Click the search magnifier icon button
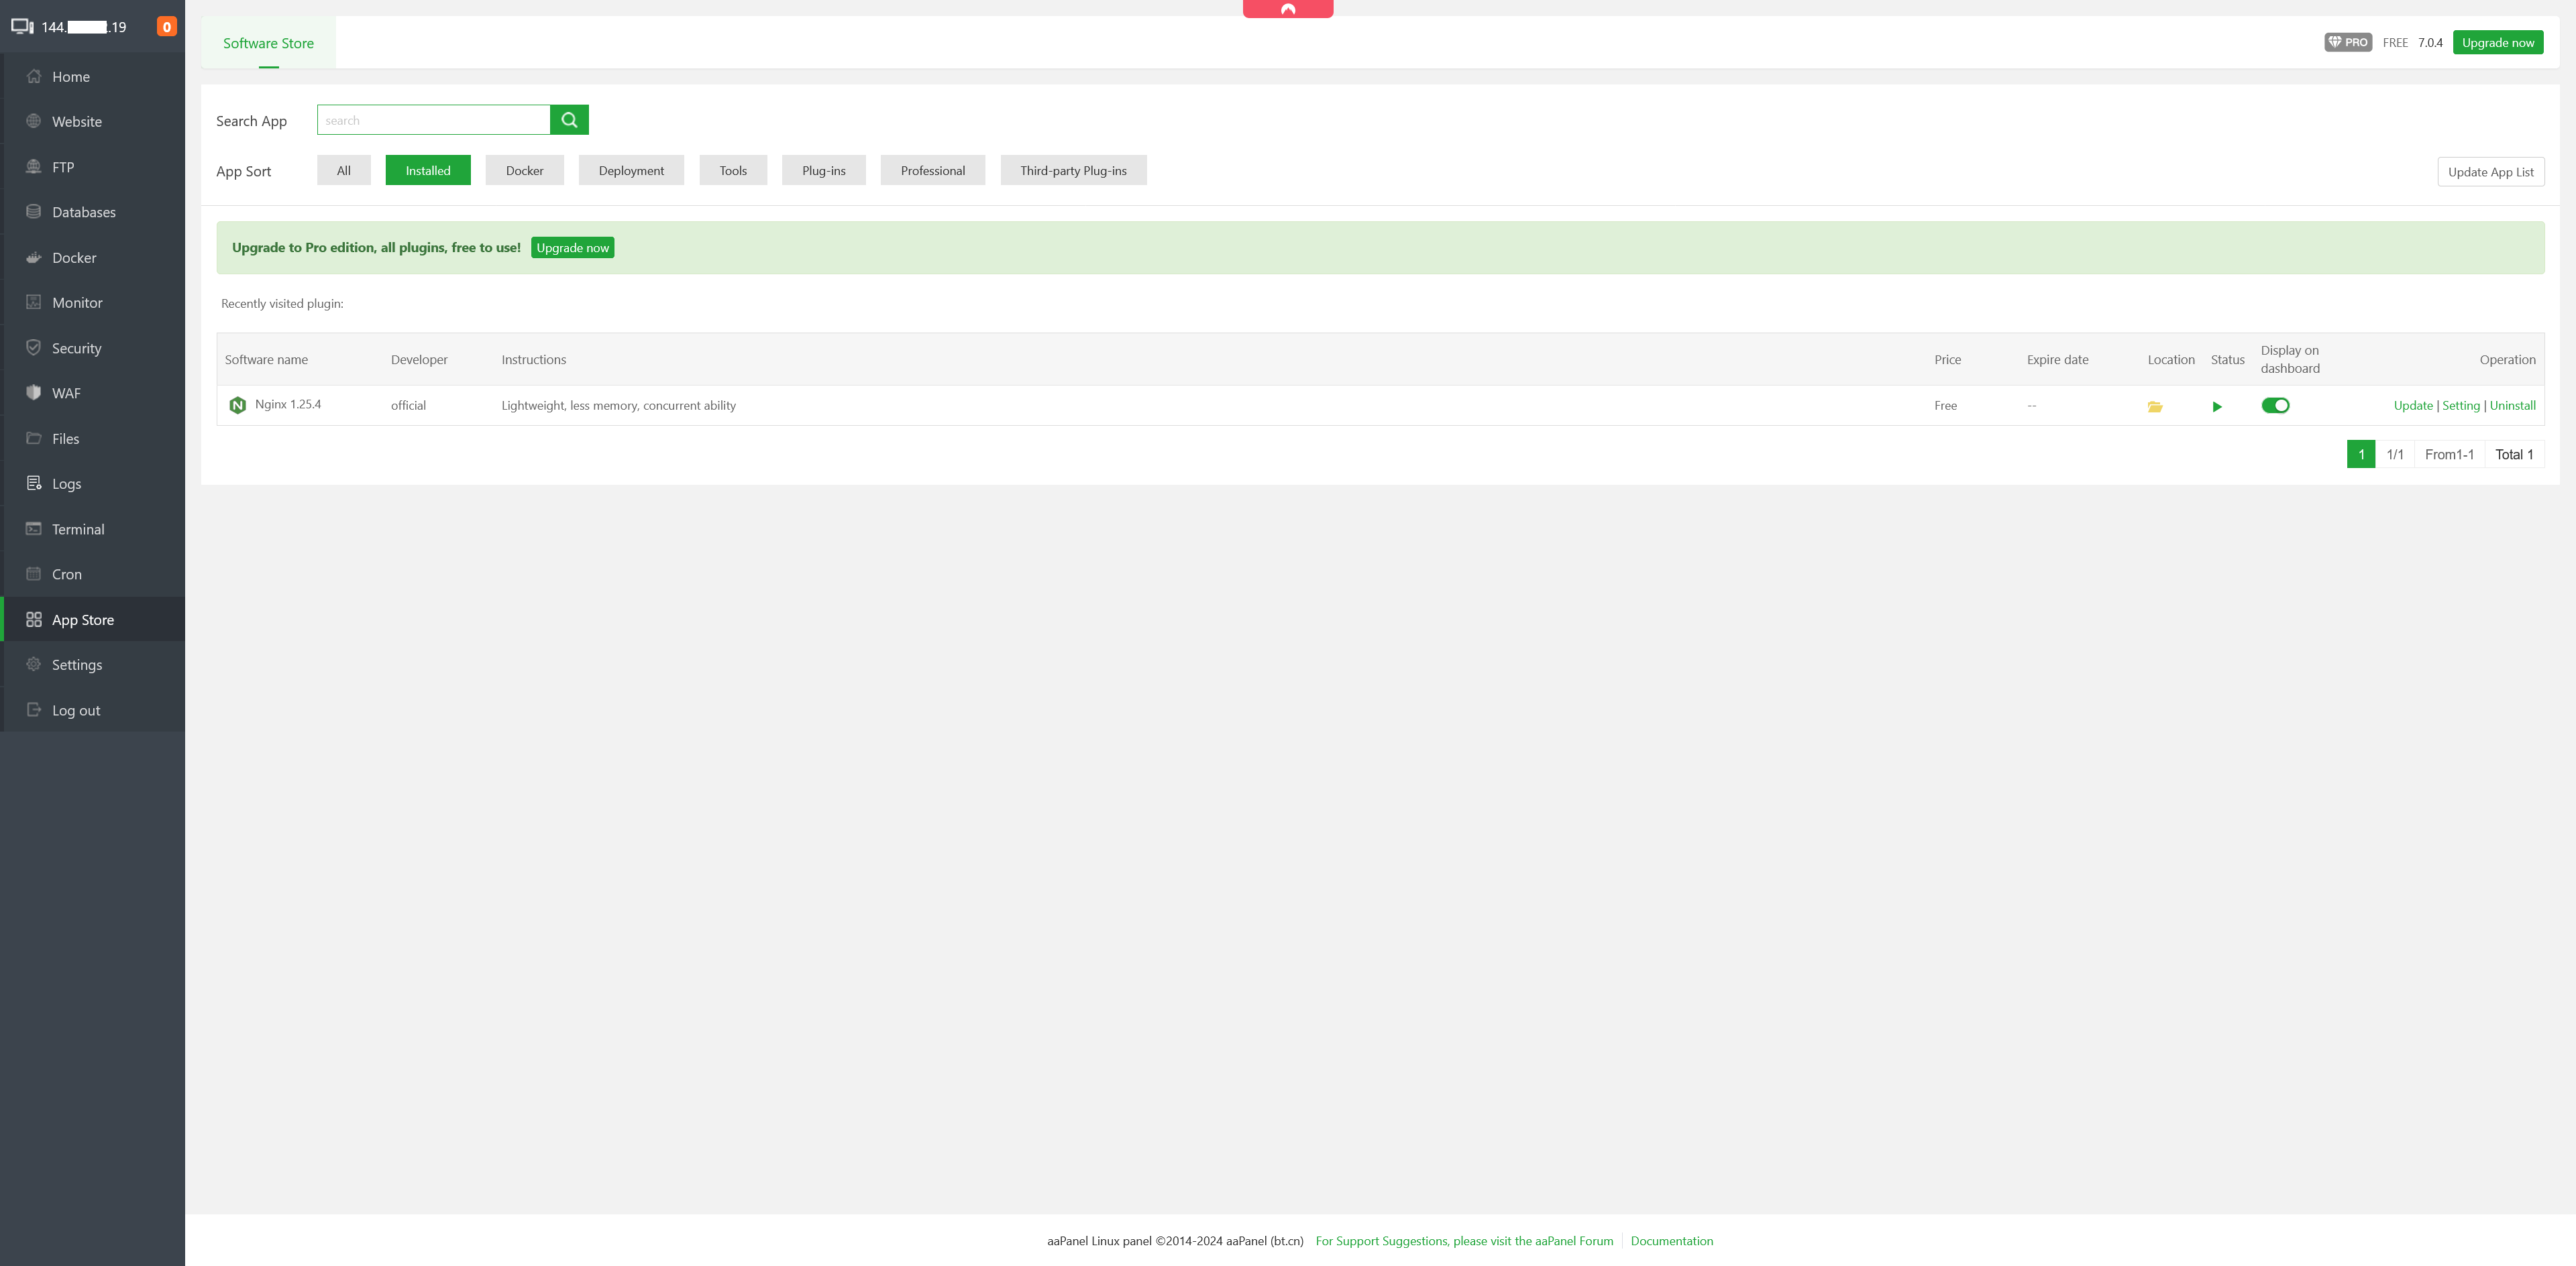This screenshot has height=1266, width=2576. tap(569, 120)
